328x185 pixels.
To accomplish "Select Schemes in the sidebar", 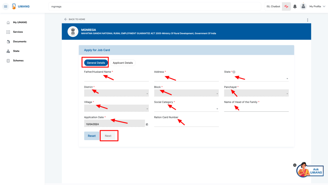I will click(x=18, y=61).
